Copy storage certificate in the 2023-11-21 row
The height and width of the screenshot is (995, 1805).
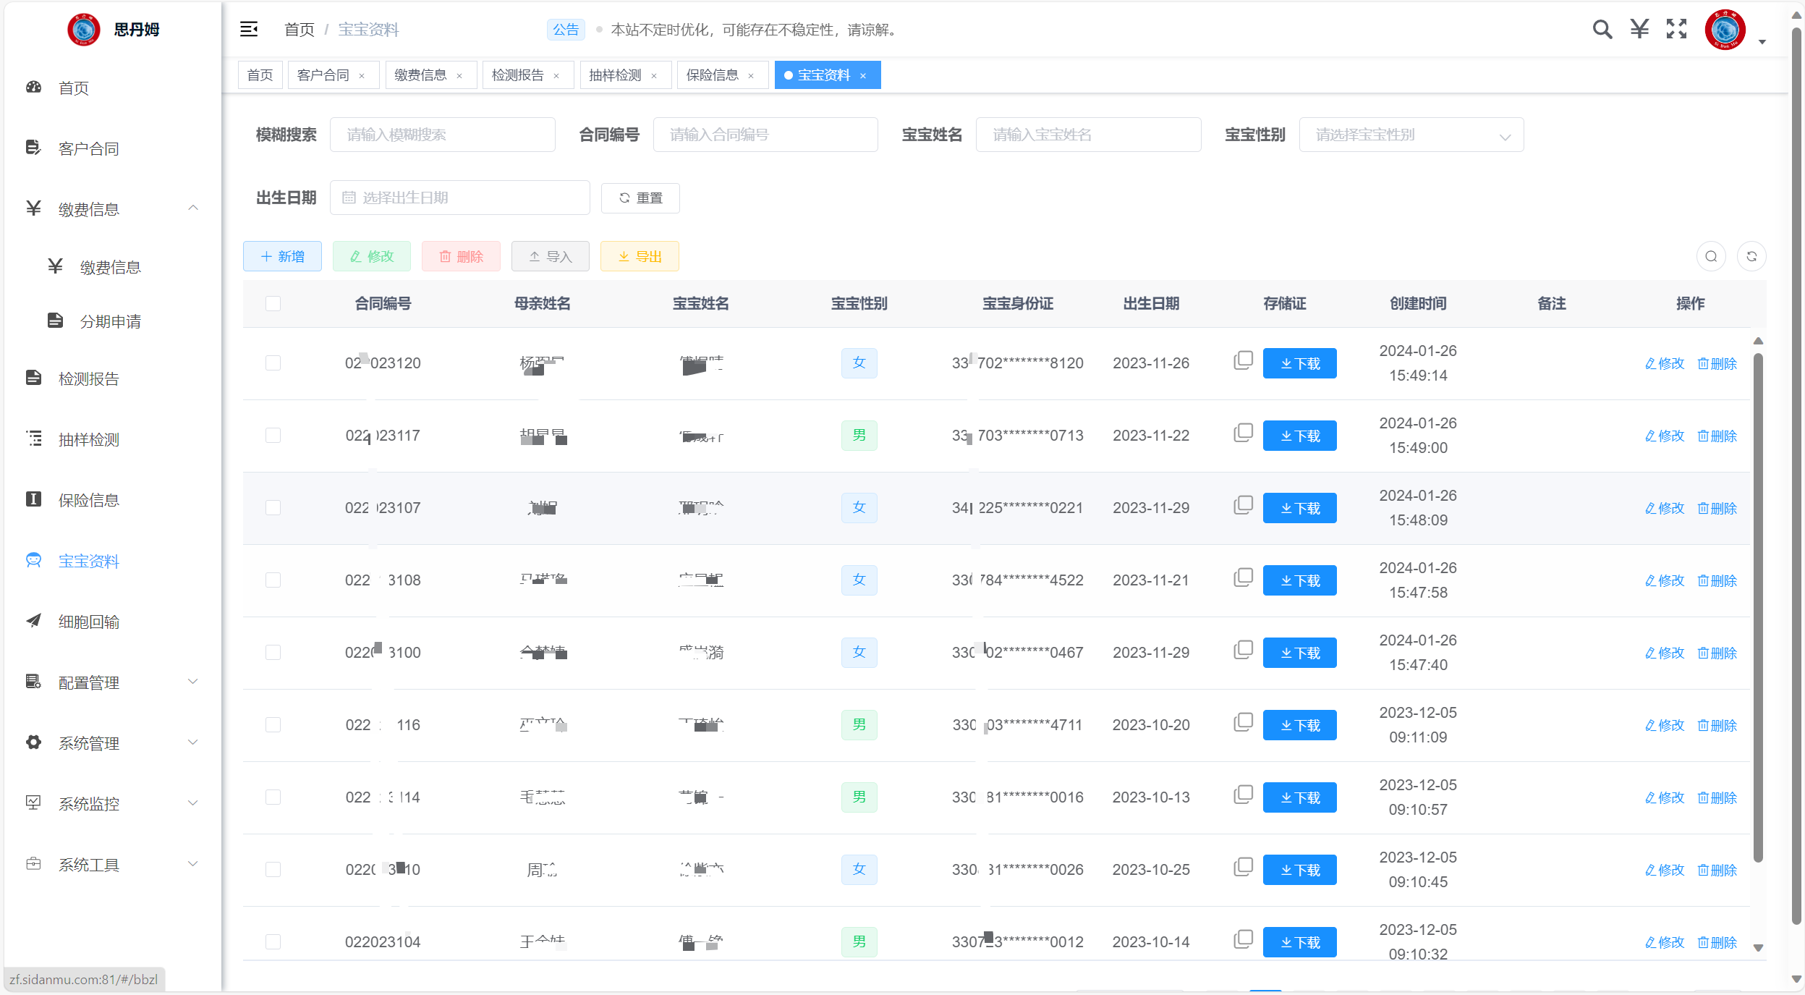point(1244,577)
